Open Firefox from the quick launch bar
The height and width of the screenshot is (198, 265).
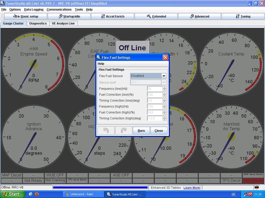point(36,194)
